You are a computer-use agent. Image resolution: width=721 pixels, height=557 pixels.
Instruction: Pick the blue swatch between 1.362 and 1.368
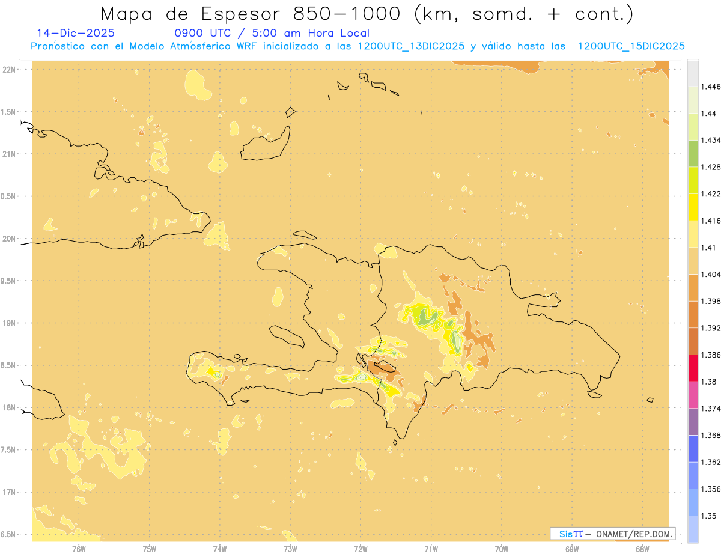click(693, 449)
